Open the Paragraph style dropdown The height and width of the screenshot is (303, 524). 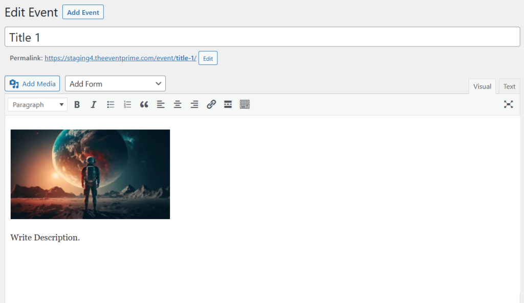[x=37, y=104]
